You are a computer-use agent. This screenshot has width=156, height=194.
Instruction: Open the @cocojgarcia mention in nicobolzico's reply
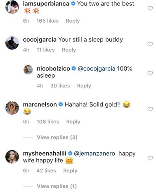click(97, 69)
